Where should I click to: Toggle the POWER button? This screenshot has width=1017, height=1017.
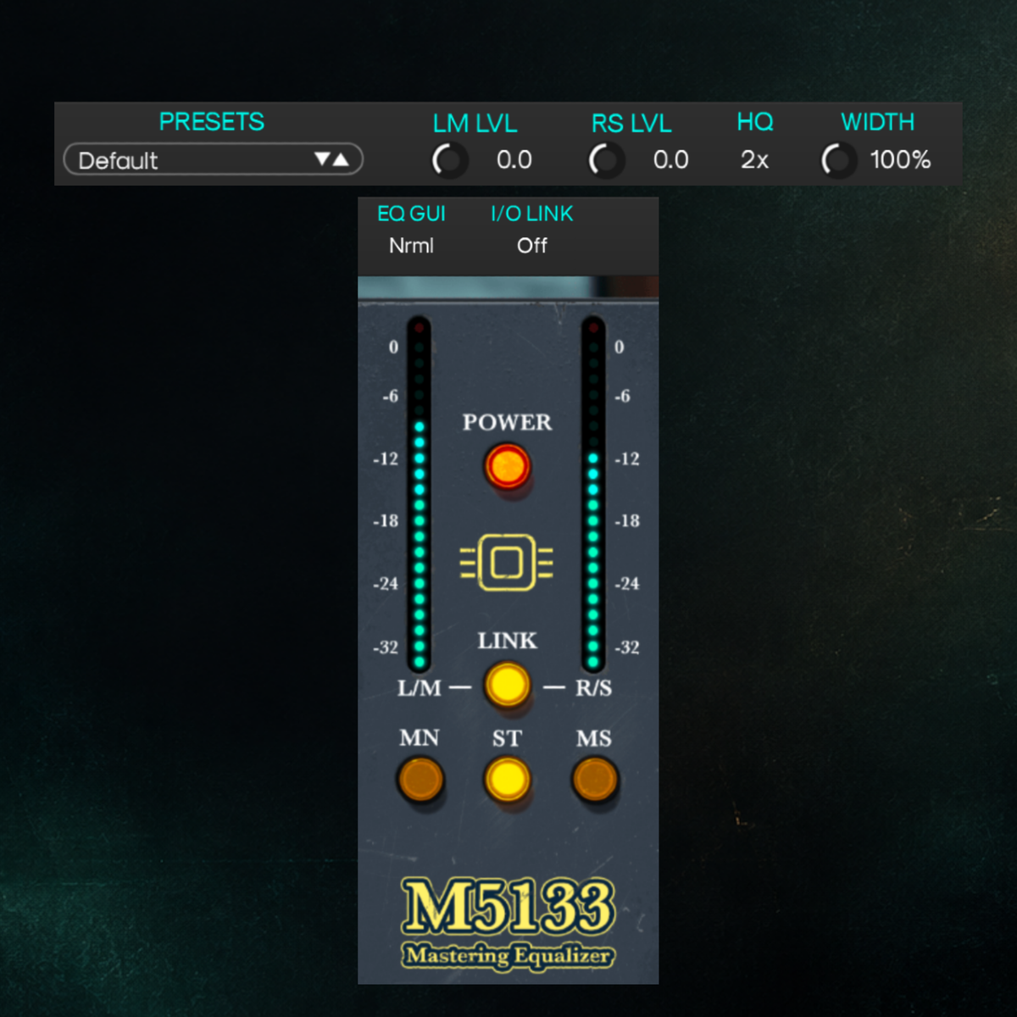point(507,466)
